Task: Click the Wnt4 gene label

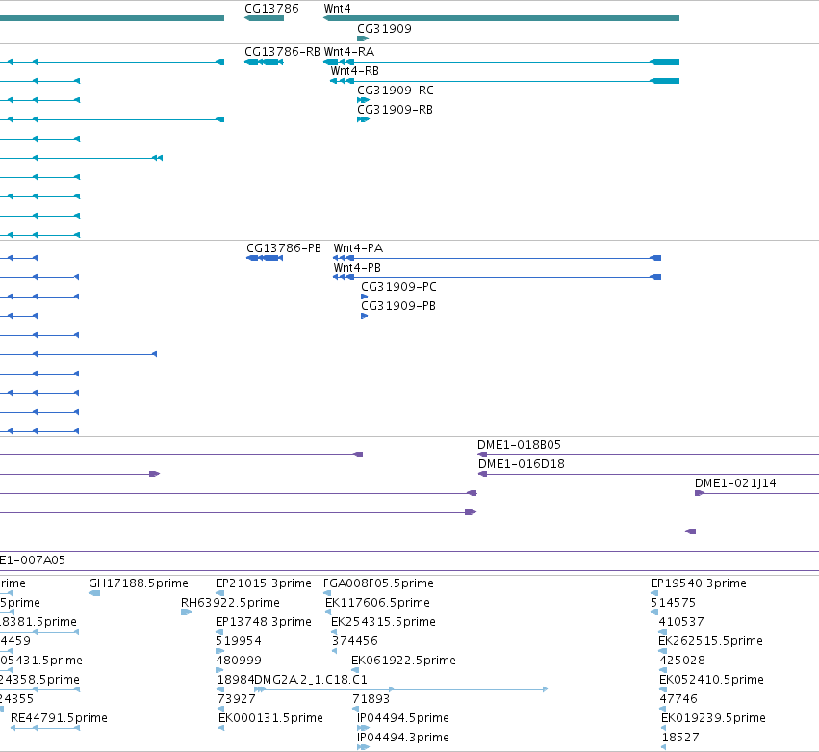Action: (338, 9)
